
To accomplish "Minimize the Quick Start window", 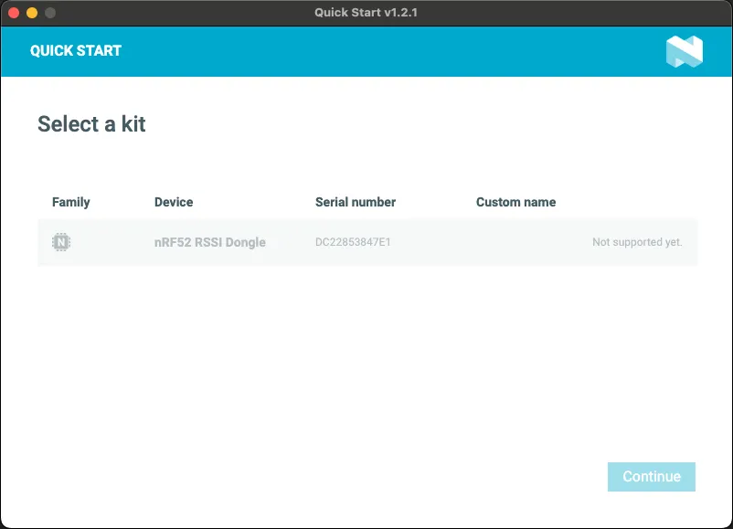I will 33,13.
